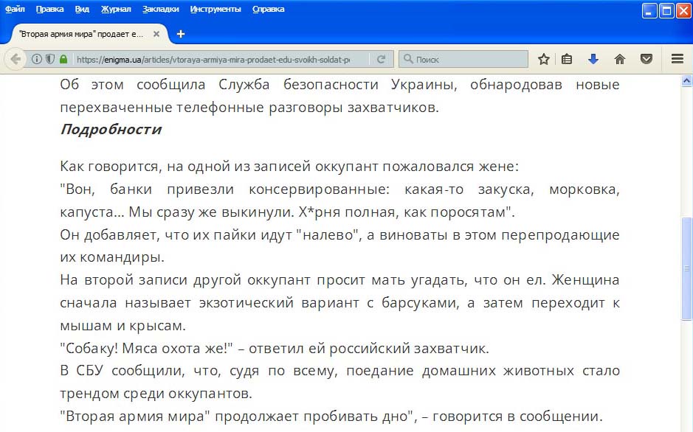The width and height of the screenshot is (693, 432).
Task: Open tracking protection shield icon
Action: [x=50, y=59]
